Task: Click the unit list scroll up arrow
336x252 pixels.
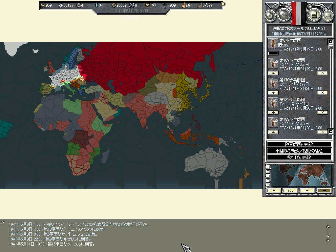Action: (x=331, y=42)
